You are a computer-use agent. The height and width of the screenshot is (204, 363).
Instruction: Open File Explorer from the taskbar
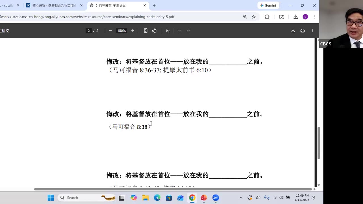(145, 197)
